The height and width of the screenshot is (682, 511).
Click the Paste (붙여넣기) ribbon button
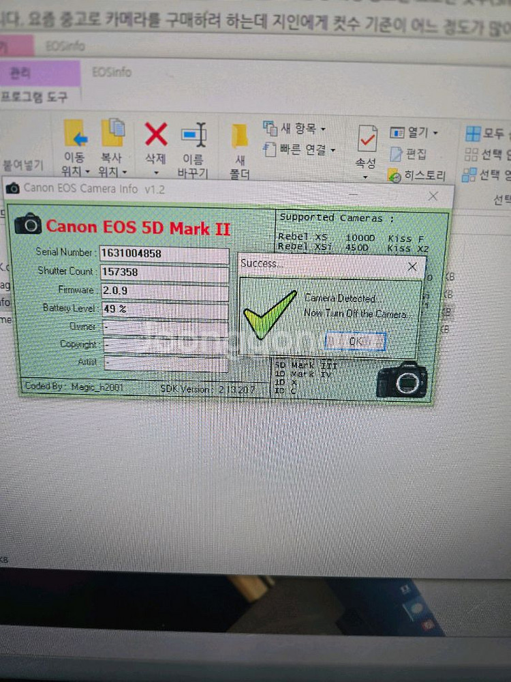pos(22,164)
